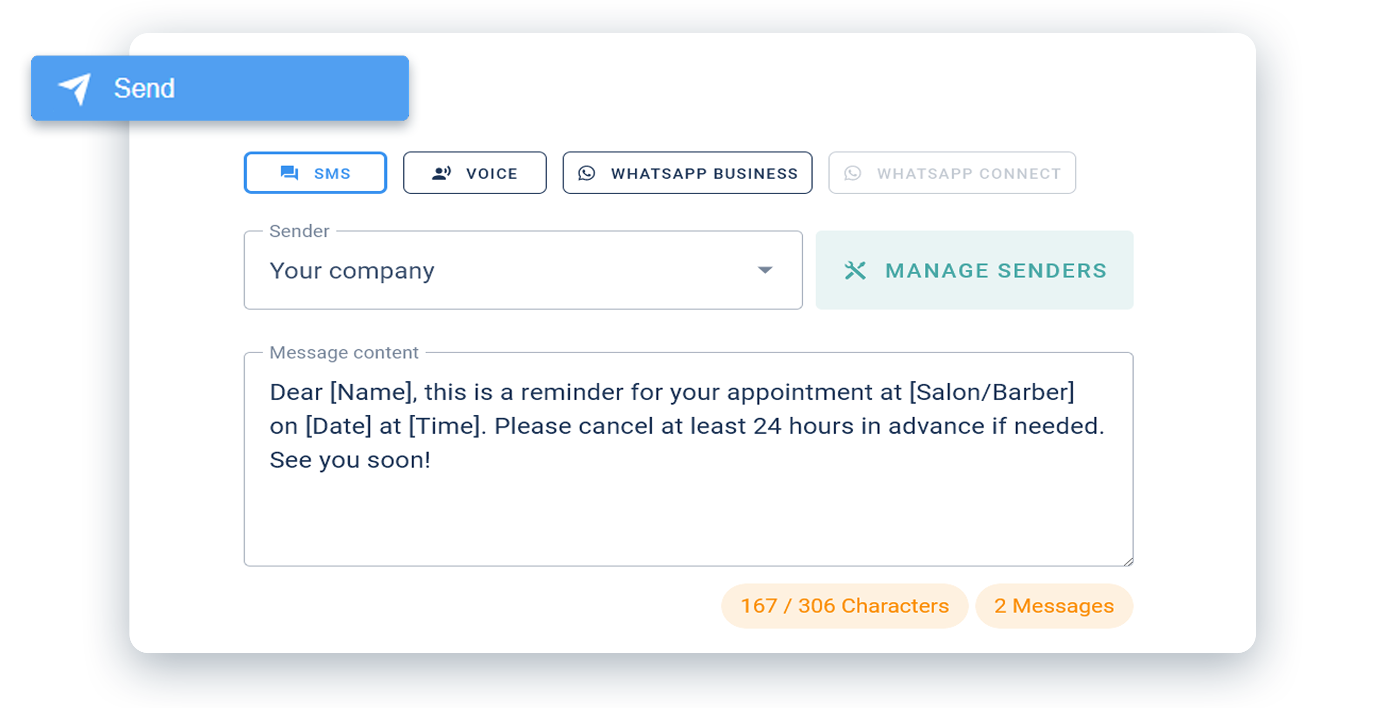
Task: Toggle Voice channel selection
Action: pyautogui.click(x=472, y=172)
